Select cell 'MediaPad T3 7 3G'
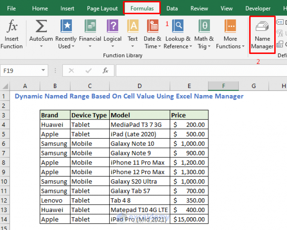287x230 pixels. [140, 125]
